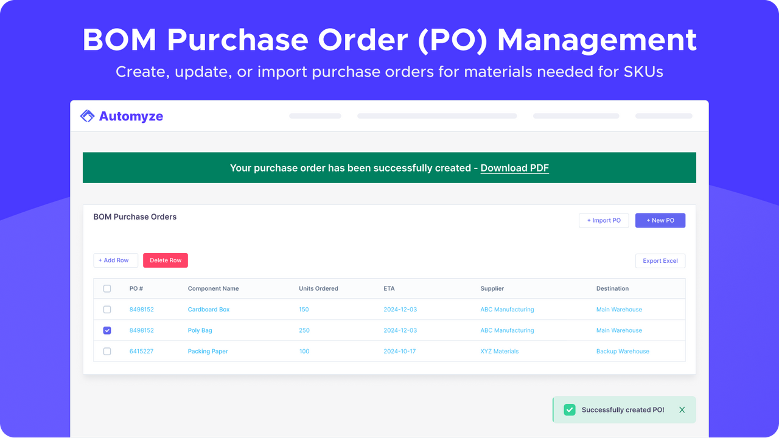Screen dimensions: 779x438
Task: Click units value 150
Action: [304, 310]
